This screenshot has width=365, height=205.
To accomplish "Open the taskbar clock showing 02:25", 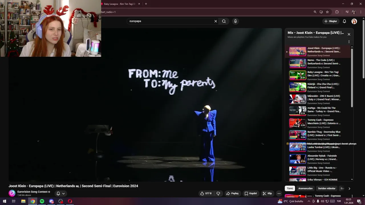I will coord(348,201).
